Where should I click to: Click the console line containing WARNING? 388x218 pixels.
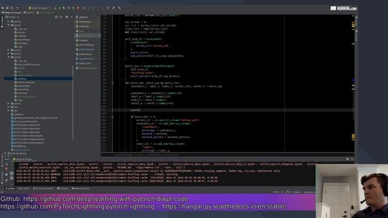click(x=97, y=174)
